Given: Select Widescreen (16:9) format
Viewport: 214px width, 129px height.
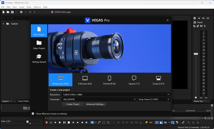Looking at the screenshot, I should click(x=61, y=80).
